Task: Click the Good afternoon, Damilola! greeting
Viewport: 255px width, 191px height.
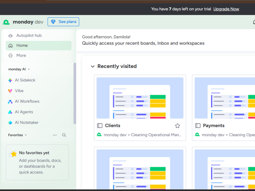Action: [106, 37]
